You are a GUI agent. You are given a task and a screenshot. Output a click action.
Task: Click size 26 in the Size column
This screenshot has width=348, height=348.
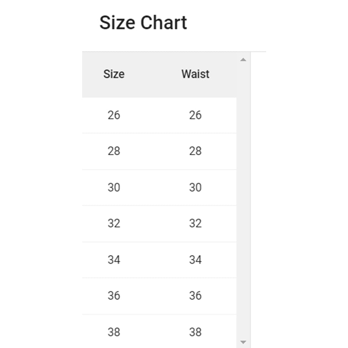point(115,115)
